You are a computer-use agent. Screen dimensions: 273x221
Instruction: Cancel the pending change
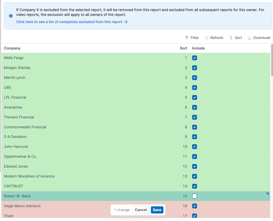(x=141, y=210)
